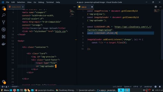
Task: Change end of line sequence LF
Action: [141, 87]
